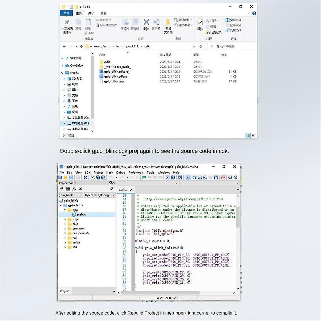Click the 重命名 rename icon in Explorer ribbon

pyautogui.click(x=156, y=22)
